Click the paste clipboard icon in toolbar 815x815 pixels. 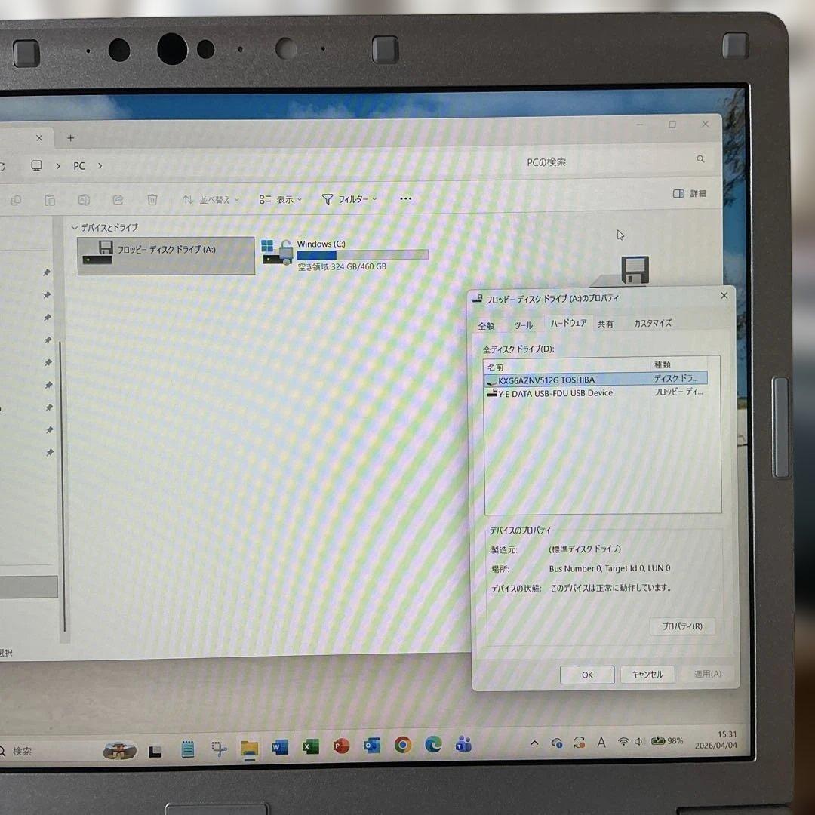(x=49, y=200)
